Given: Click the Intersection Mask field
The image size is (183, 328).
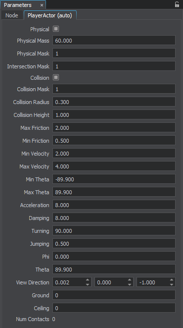Looking at the screenshot, I should [x=114, y=66].
